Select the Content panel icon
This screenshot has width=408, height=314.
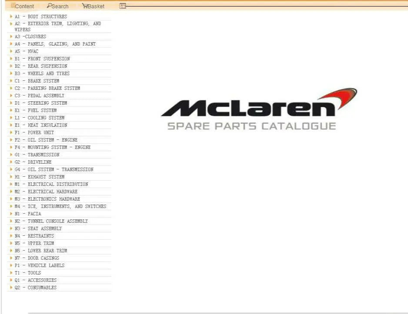click(13, 6)
